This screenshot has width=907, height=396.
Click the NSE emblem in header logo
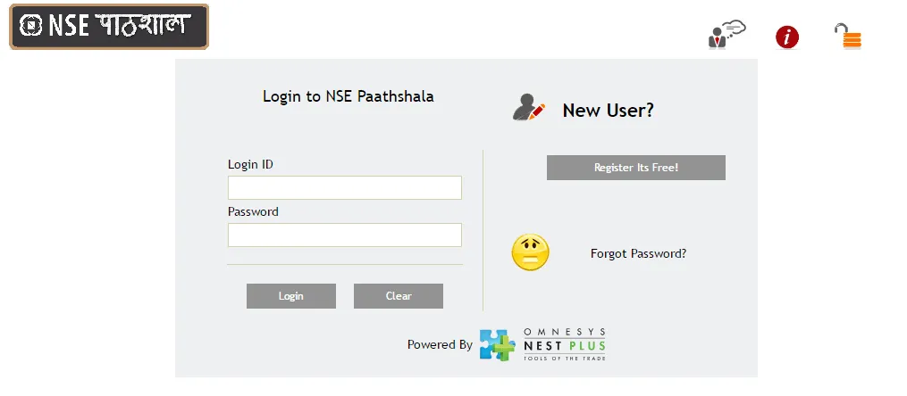[x=31, y=26]
